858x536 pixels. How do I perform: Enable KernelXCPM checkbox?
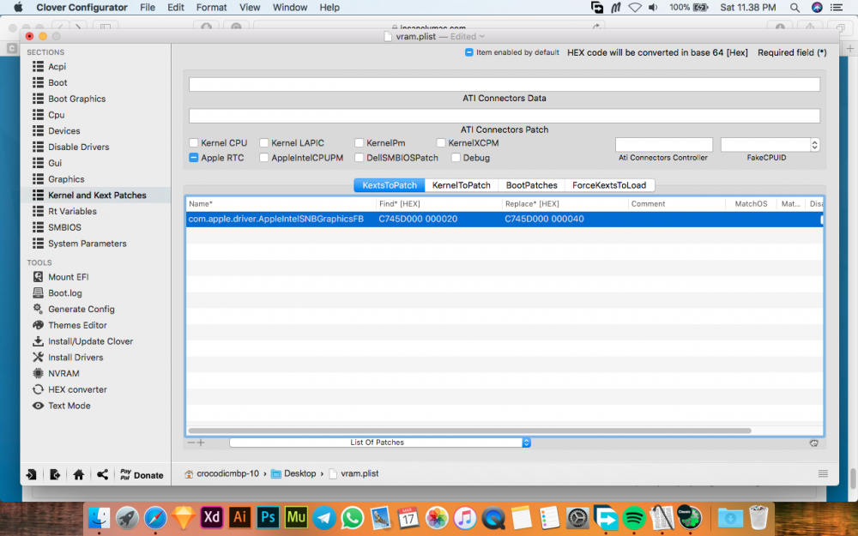(441, 142)
